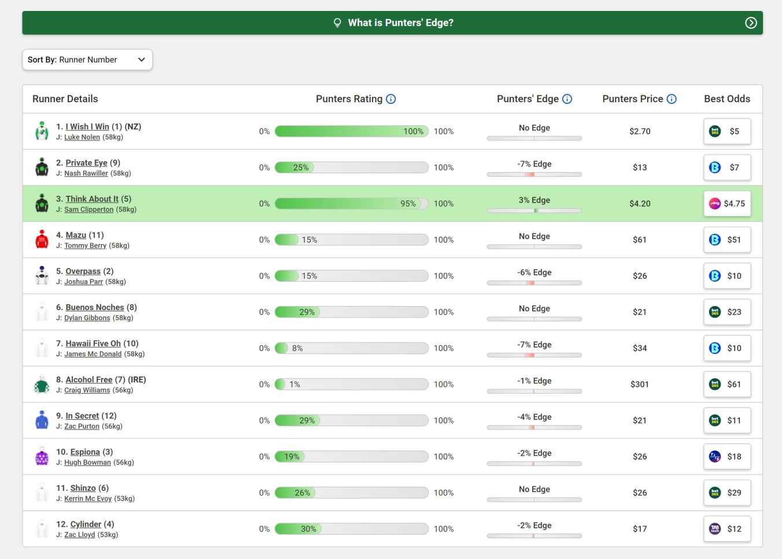This screenshot has height=559, width=782.
Task: Click the Sort By dropdown chevron
Action: point(141,59)
